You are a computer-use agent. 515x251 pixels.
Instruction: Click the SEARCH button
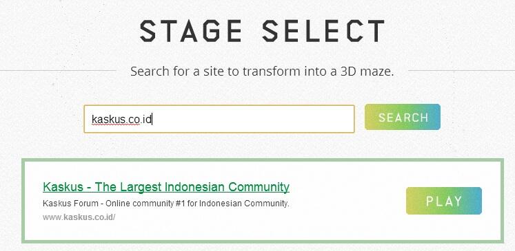403,117
